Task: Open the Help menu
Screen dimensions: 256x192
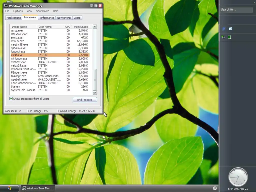Action: pos(56,11)
